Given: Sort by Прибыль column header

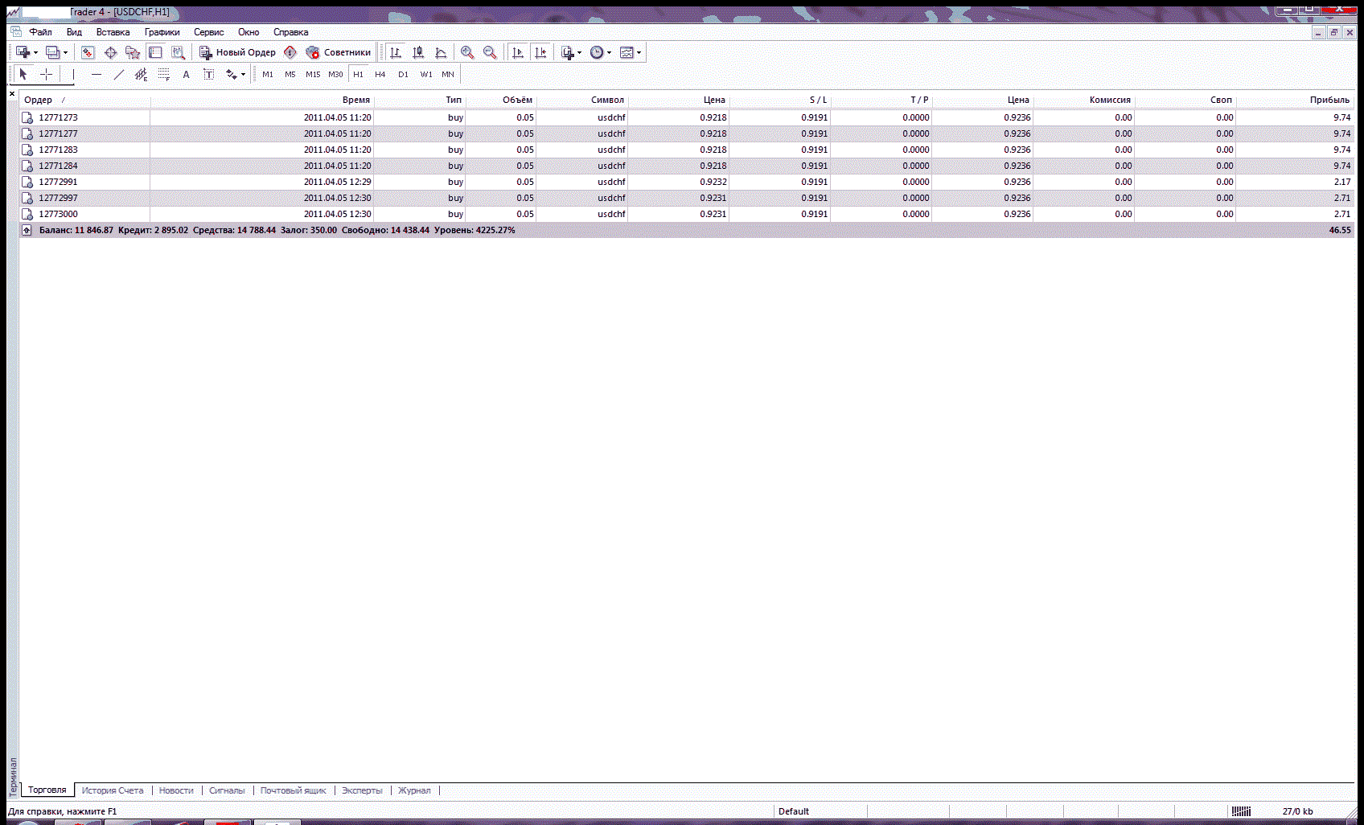Looking at the screenshot, I should click(1295, 100).
